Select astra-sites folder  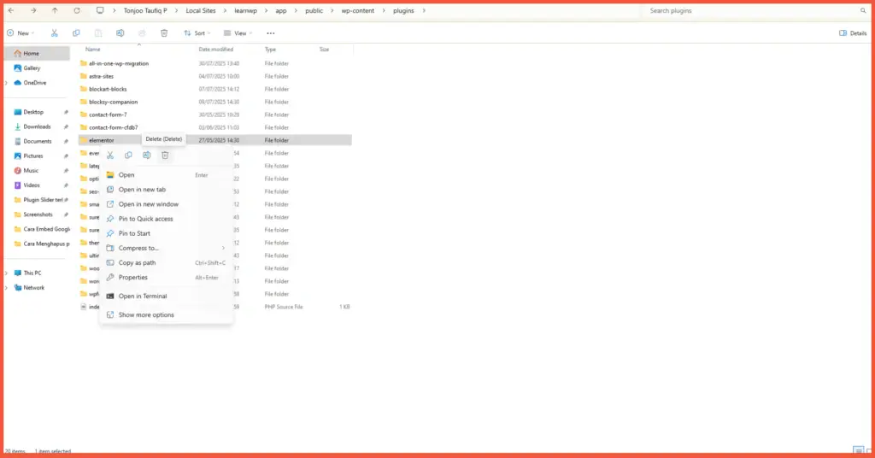tap(214, 76)
